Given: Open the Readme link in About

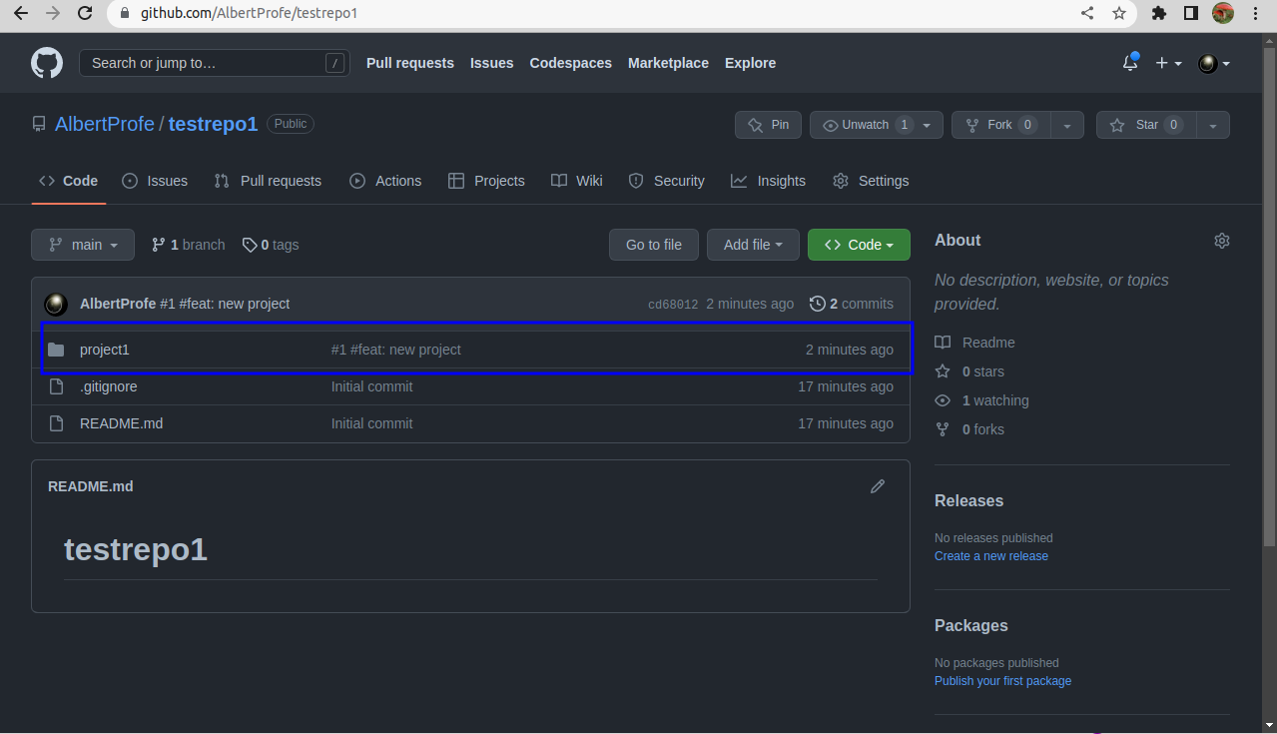Looking at the screenshot, I should click(x=975, y=343).
